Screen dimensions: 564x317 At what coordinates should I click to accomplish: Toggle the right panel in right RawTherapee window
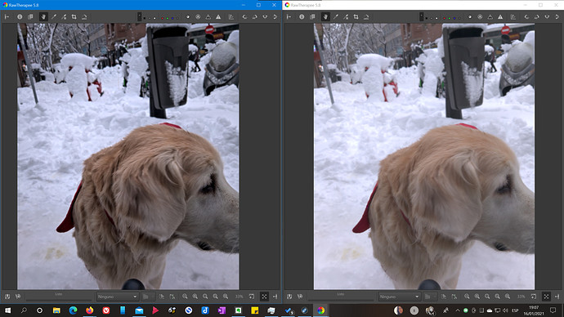(x=557, y=297)
